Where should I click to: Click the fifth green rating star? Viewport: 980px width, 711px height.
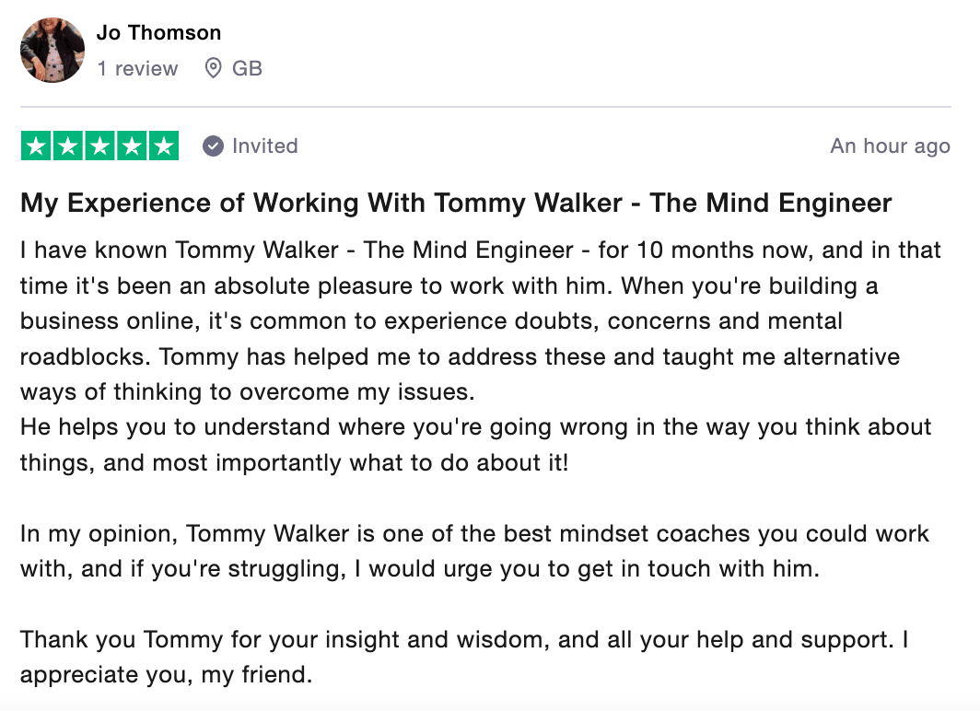(x=164, y=146)
